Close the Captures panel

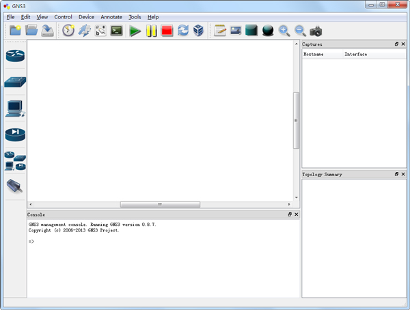[x=403, y=44]
